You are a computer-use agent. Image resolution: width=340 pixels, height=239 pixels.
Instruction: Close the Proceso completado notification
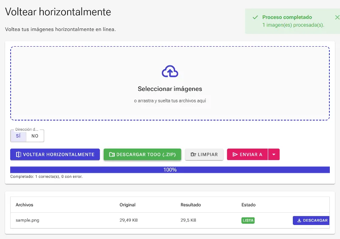[x=337, y=17]
